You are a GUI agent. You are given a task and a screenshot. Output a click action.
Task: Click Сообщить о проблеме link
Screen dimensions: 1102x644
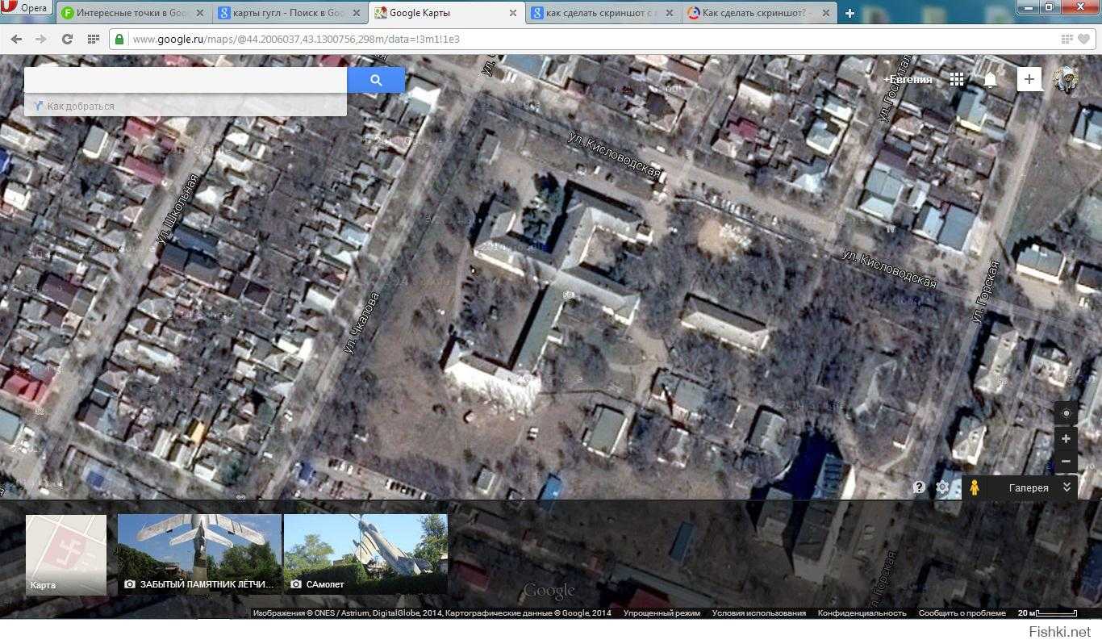tap(962, 613)
